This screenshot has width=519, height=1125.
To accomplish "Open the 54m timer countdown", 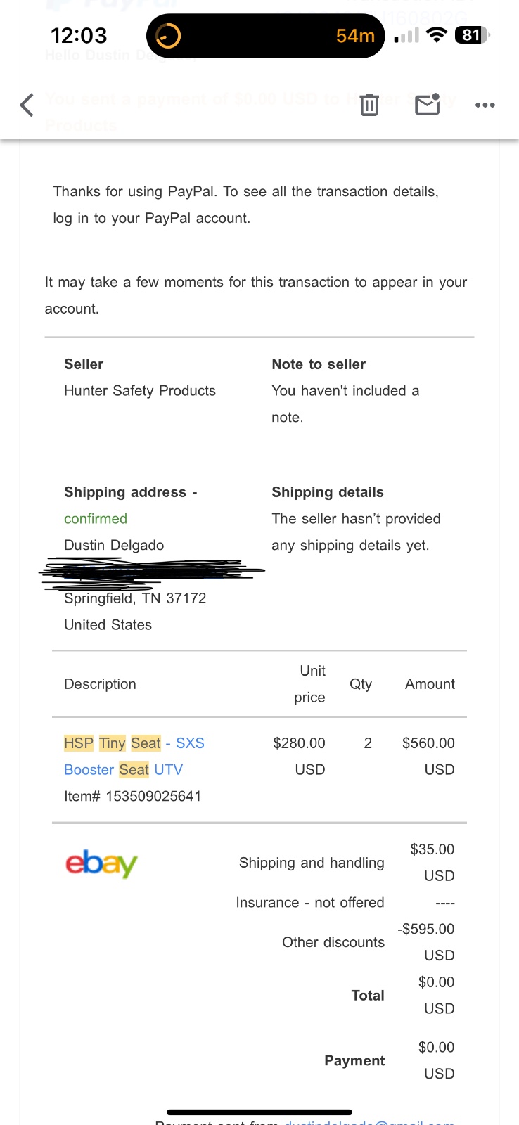I will [x=355, y=35].
